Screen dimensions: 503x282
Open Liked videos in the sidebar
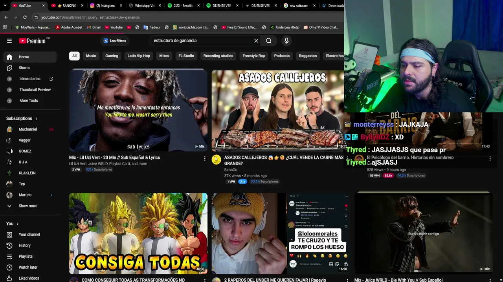[30, 278]
